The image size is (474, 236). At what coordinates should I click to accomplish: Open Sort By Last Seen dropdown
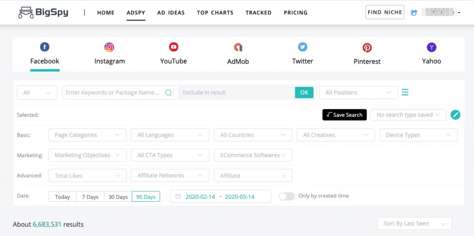coord(415,223)
